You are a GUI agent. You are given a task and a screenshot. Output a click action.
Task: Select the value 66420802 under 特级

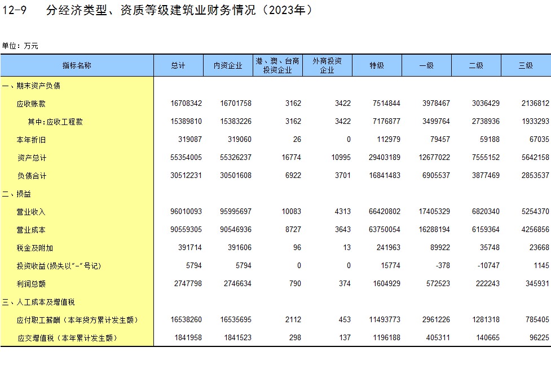coord(385,212)
